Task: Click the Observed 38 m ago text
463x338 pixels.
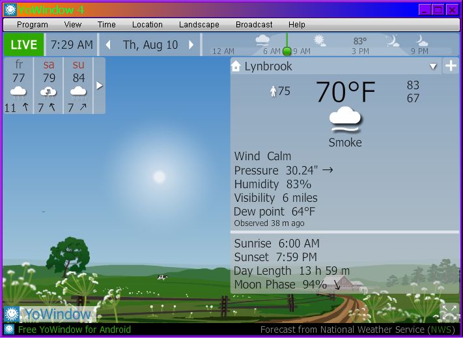Action: pyautogui.click(x=270, y=223)
